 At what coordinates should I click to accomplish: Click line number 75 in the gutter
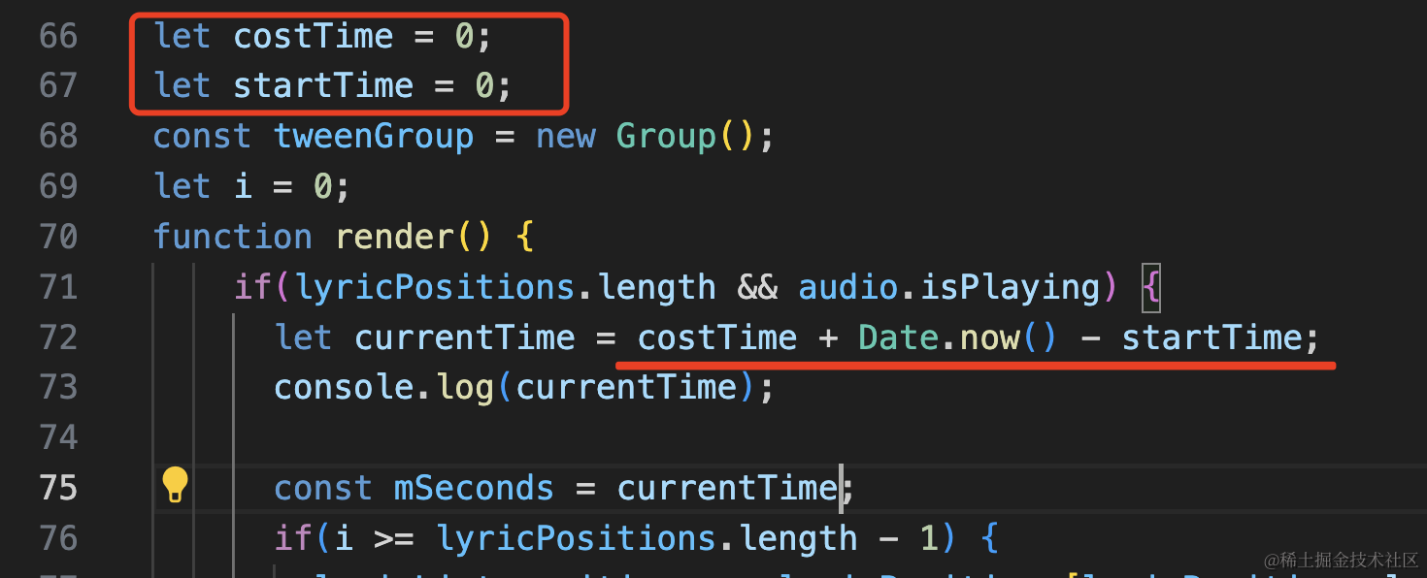pyautogui.click(x=58, y=488)
